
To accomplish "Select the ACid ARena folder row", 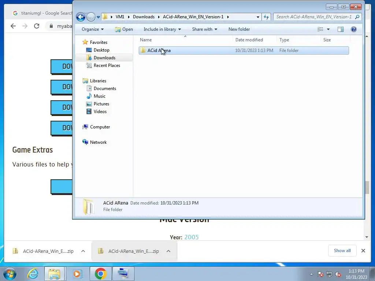I will [x=244, y=50].
